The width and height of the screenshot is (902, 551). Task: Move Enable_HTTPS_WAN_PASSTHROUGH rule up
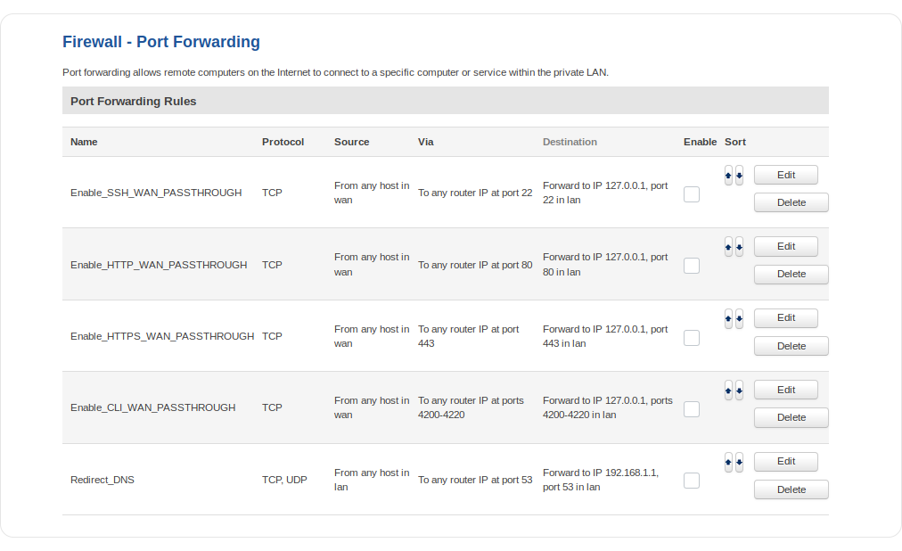(728, 318)
